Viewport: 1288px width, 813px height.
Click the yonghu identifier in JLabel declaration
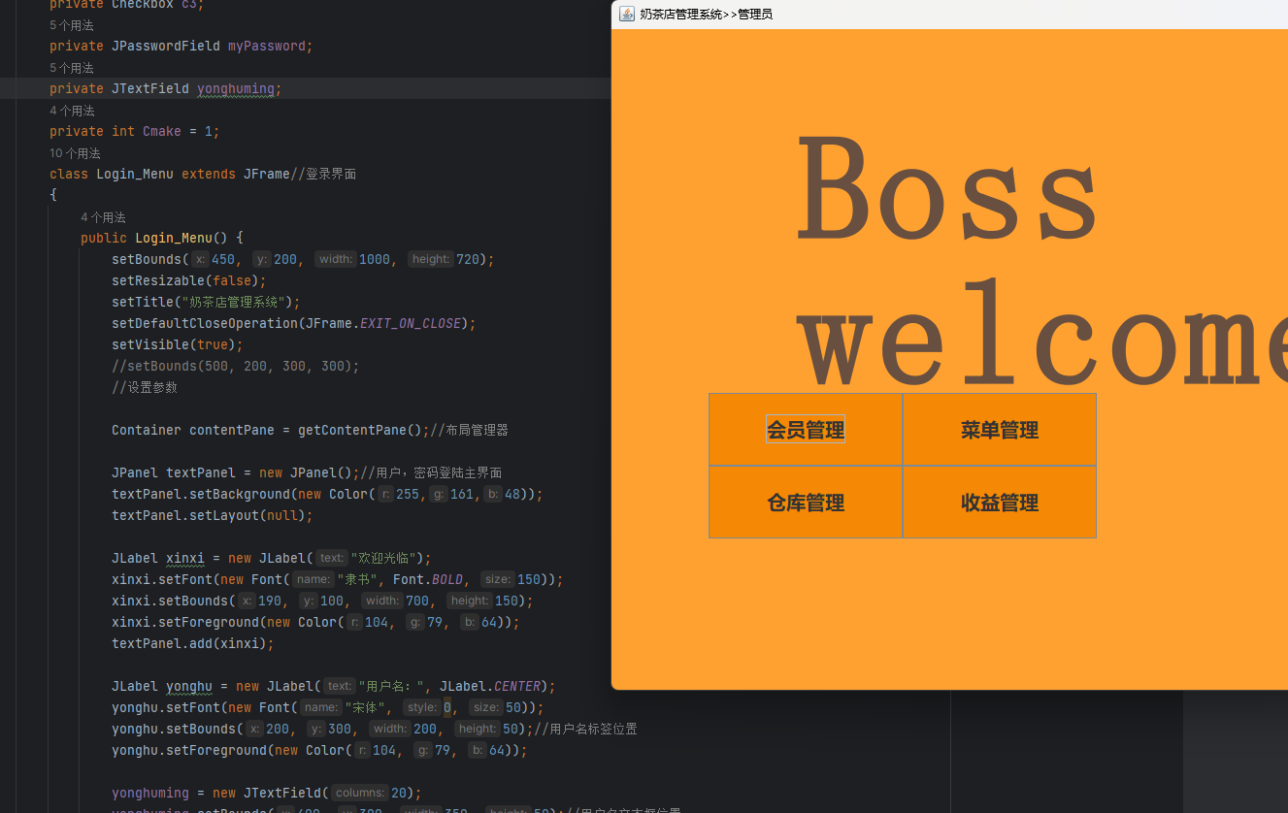(x=189, y=686)
